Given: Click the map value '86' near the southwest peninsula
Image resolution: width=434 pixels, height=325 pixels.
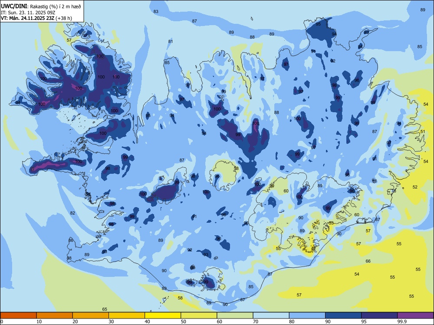Looking at the screenshot, I should [71, 240].
